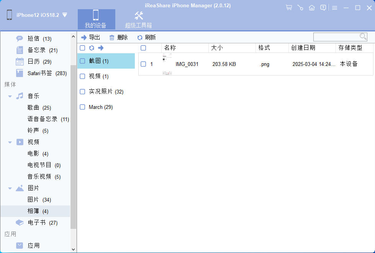Click the 刷新 refresh button
This screenshot has height=253, width=375.
coord(146,37)
